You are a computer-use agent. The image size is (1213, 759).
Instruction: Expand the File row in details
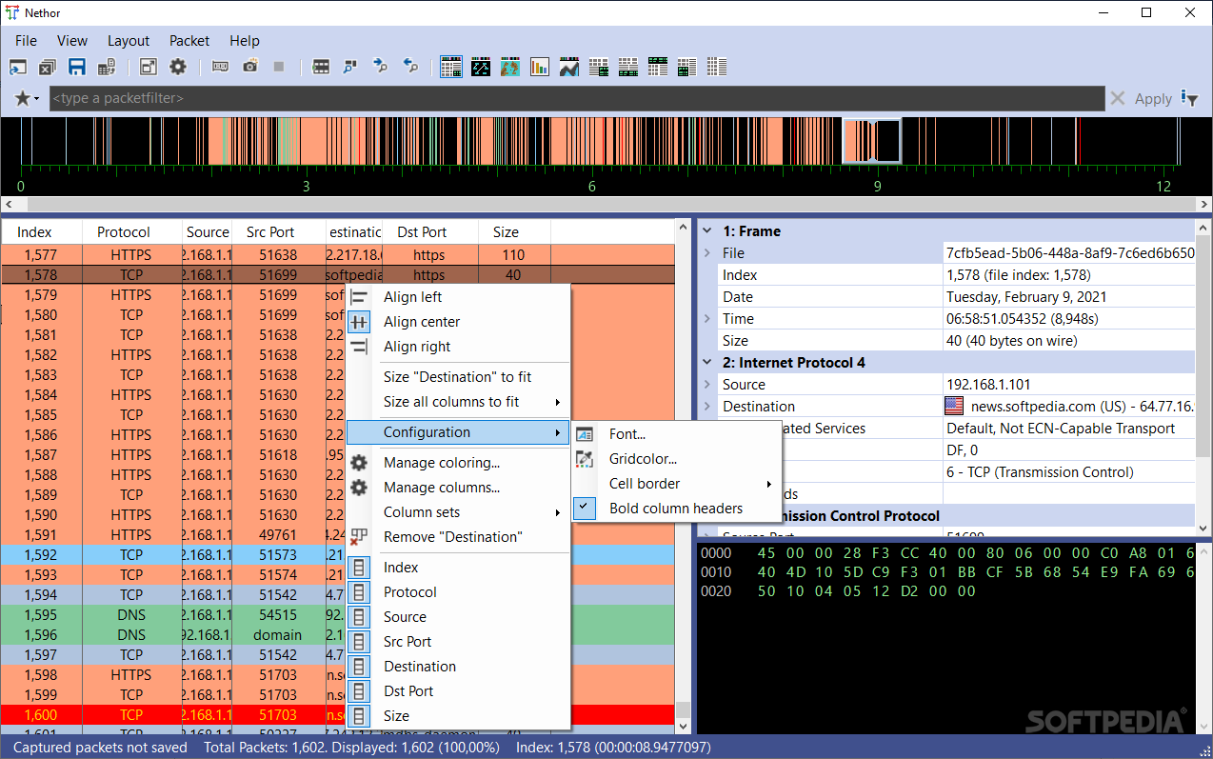pos(707,253)
